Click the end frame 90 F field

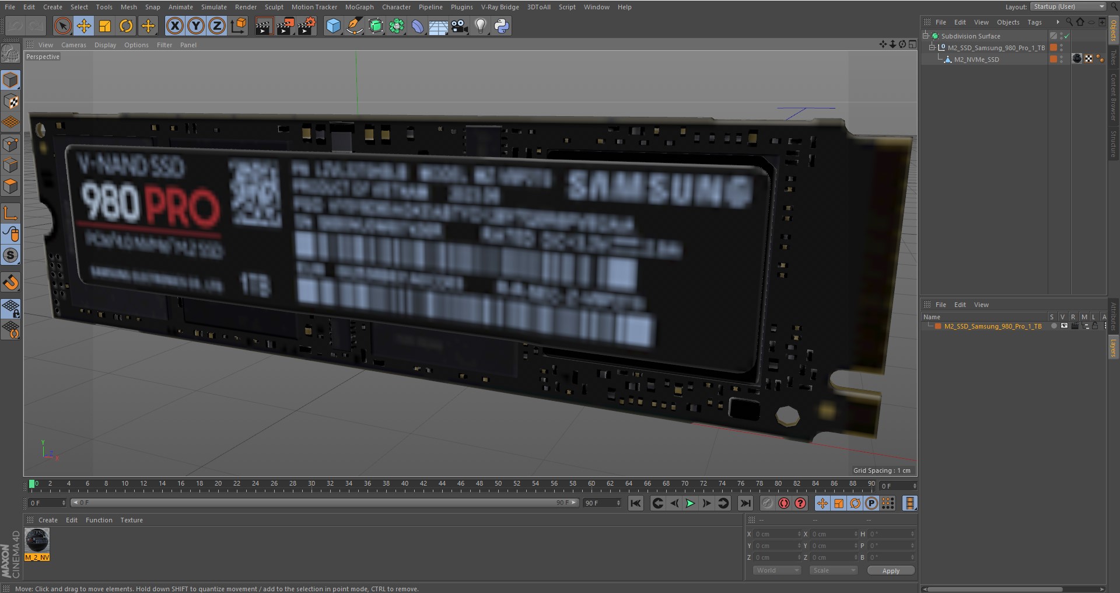(x=602, y=503)
